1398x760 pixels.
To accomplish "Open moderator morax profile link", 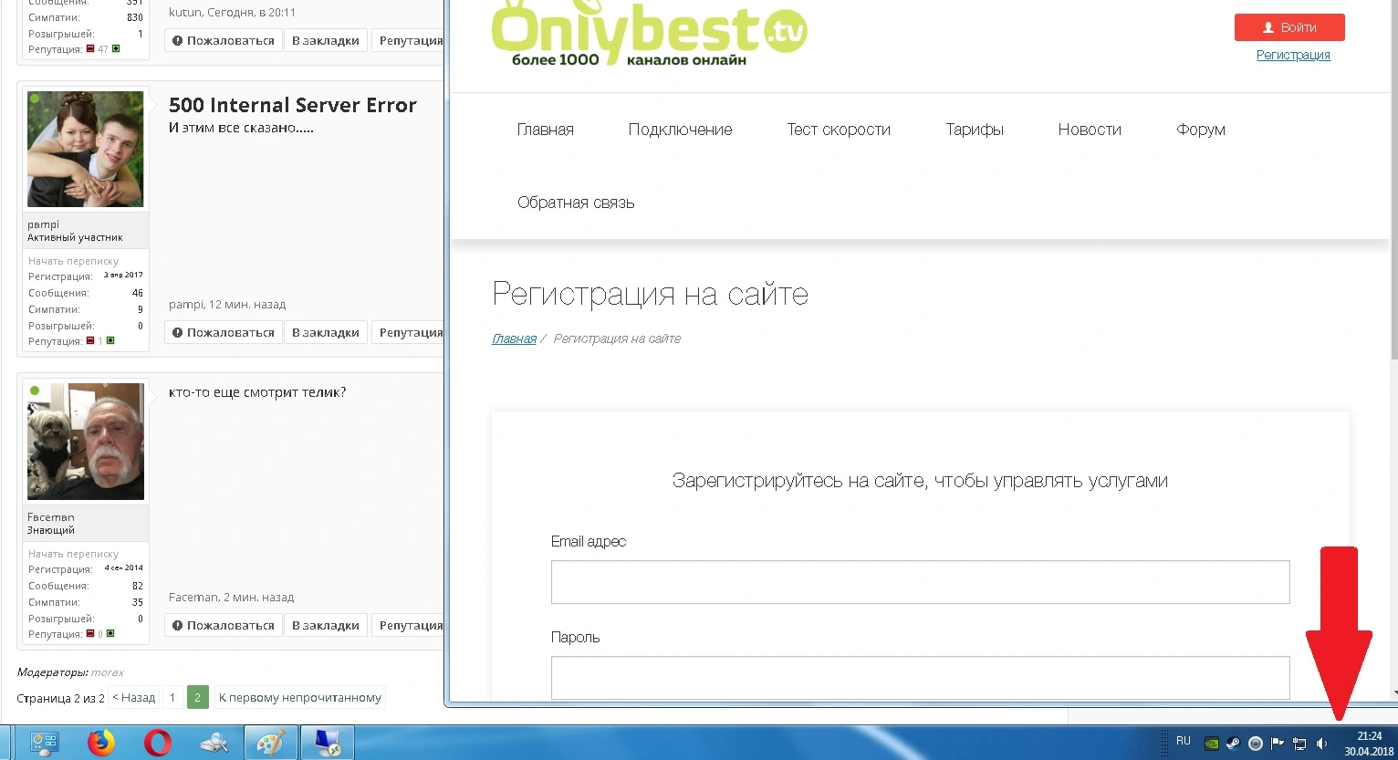I will [108, 672].
